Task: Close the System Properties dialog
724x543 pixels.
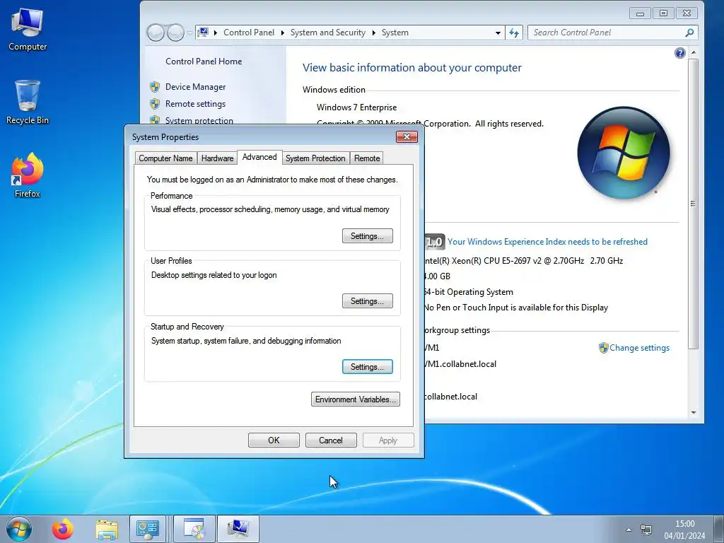Action: pos(407,136)
